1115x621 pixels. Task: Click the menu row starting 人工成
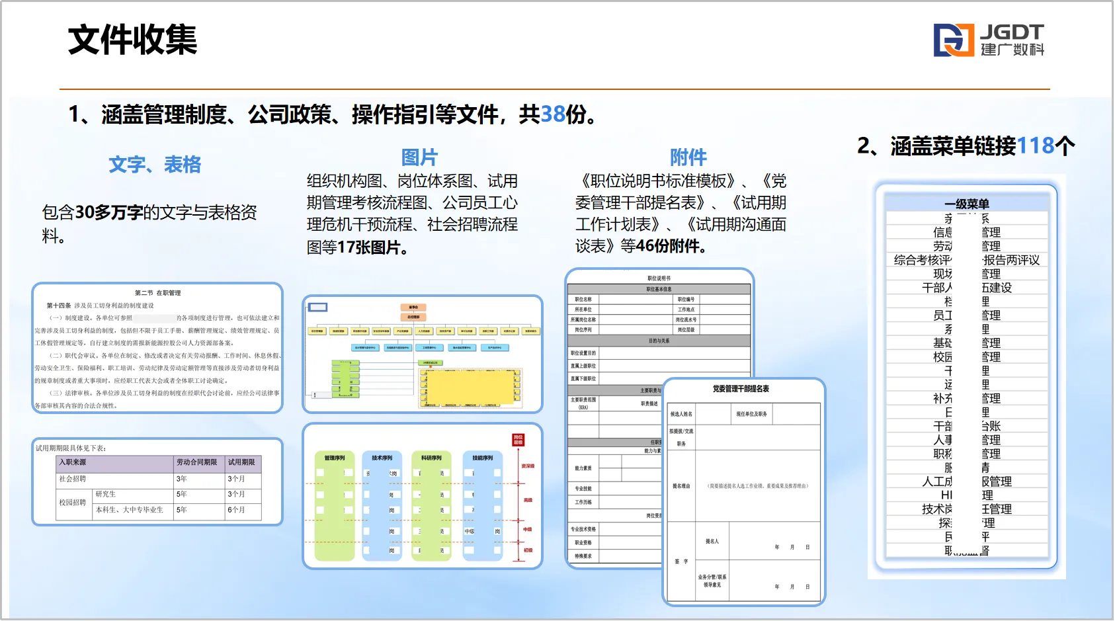click(x=967, y=481)
